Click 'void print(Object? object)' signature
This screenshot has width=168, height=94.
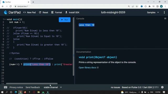[x=98, y=57]
